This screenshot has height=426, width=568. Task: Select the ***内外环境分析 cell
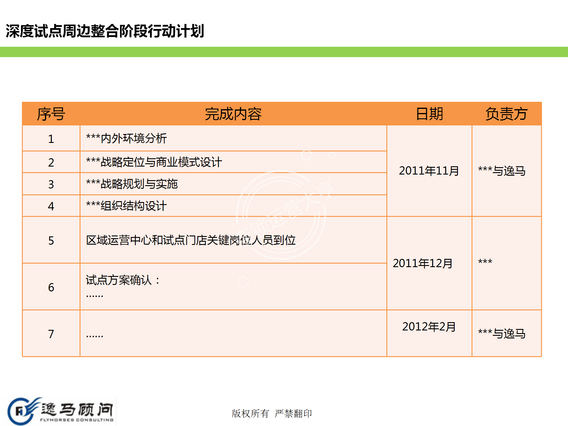point(127,138)
